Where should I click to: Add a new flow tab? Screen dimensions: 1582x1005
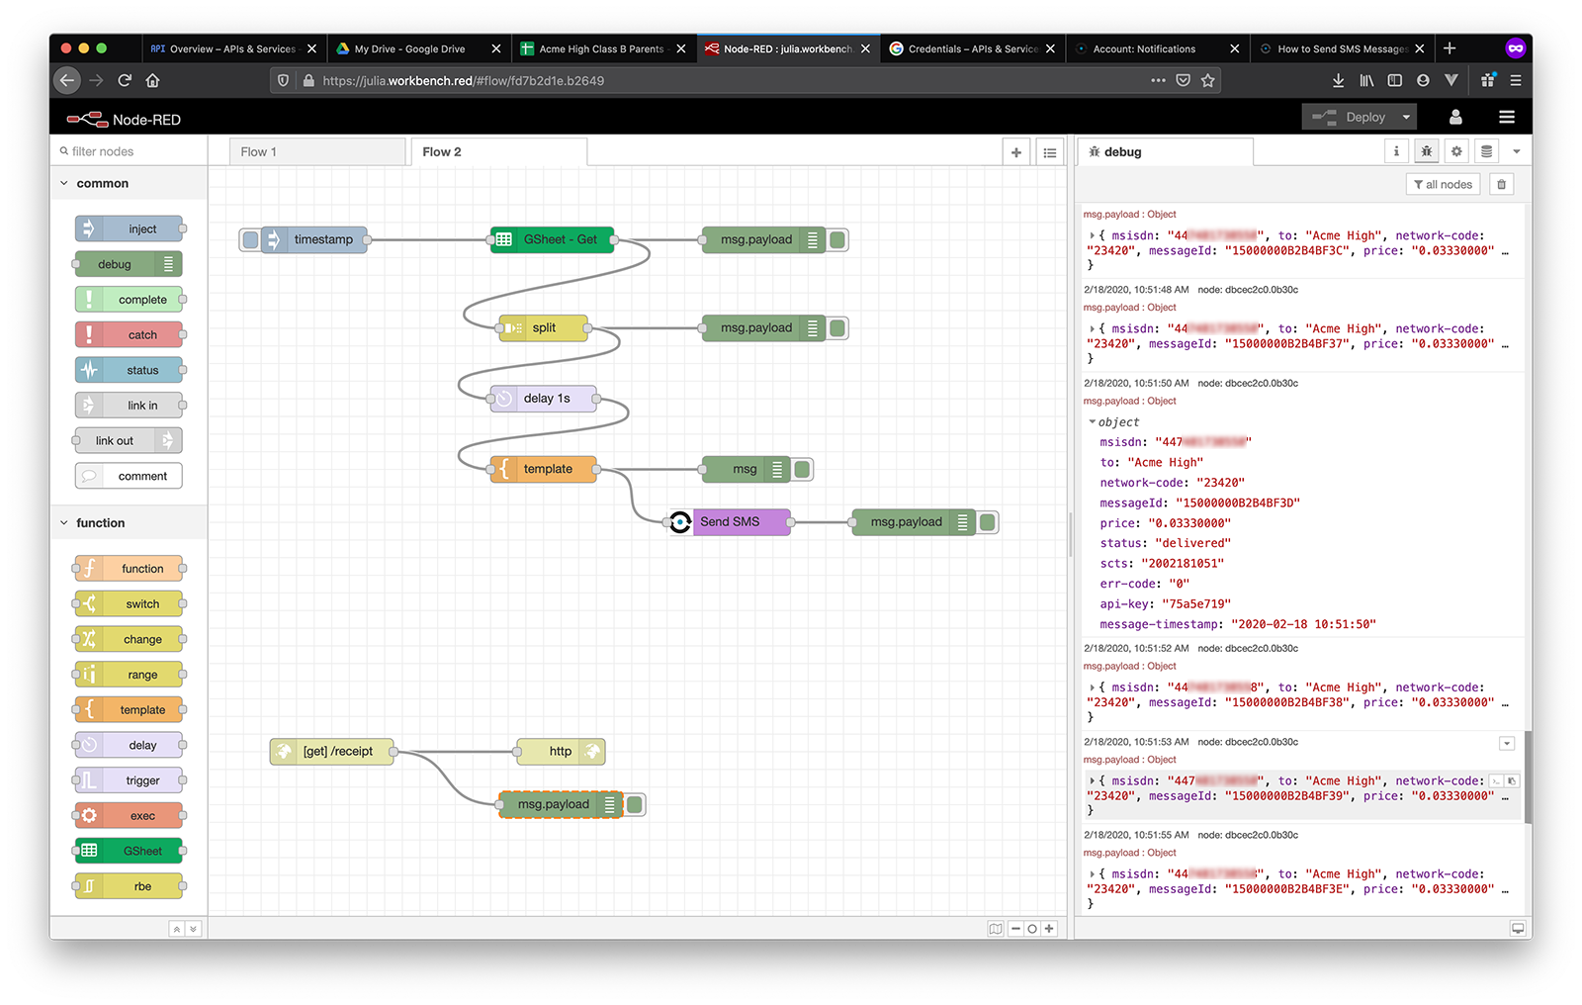(1015, 152)
